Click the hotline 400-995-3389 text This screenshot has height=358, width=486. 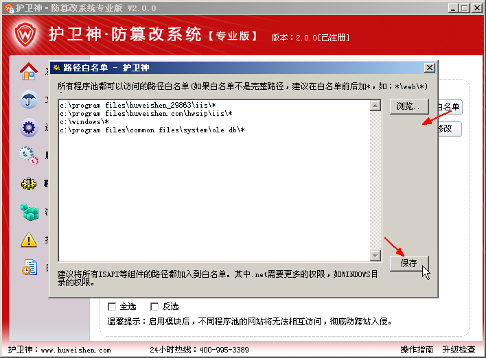[224, 350]
